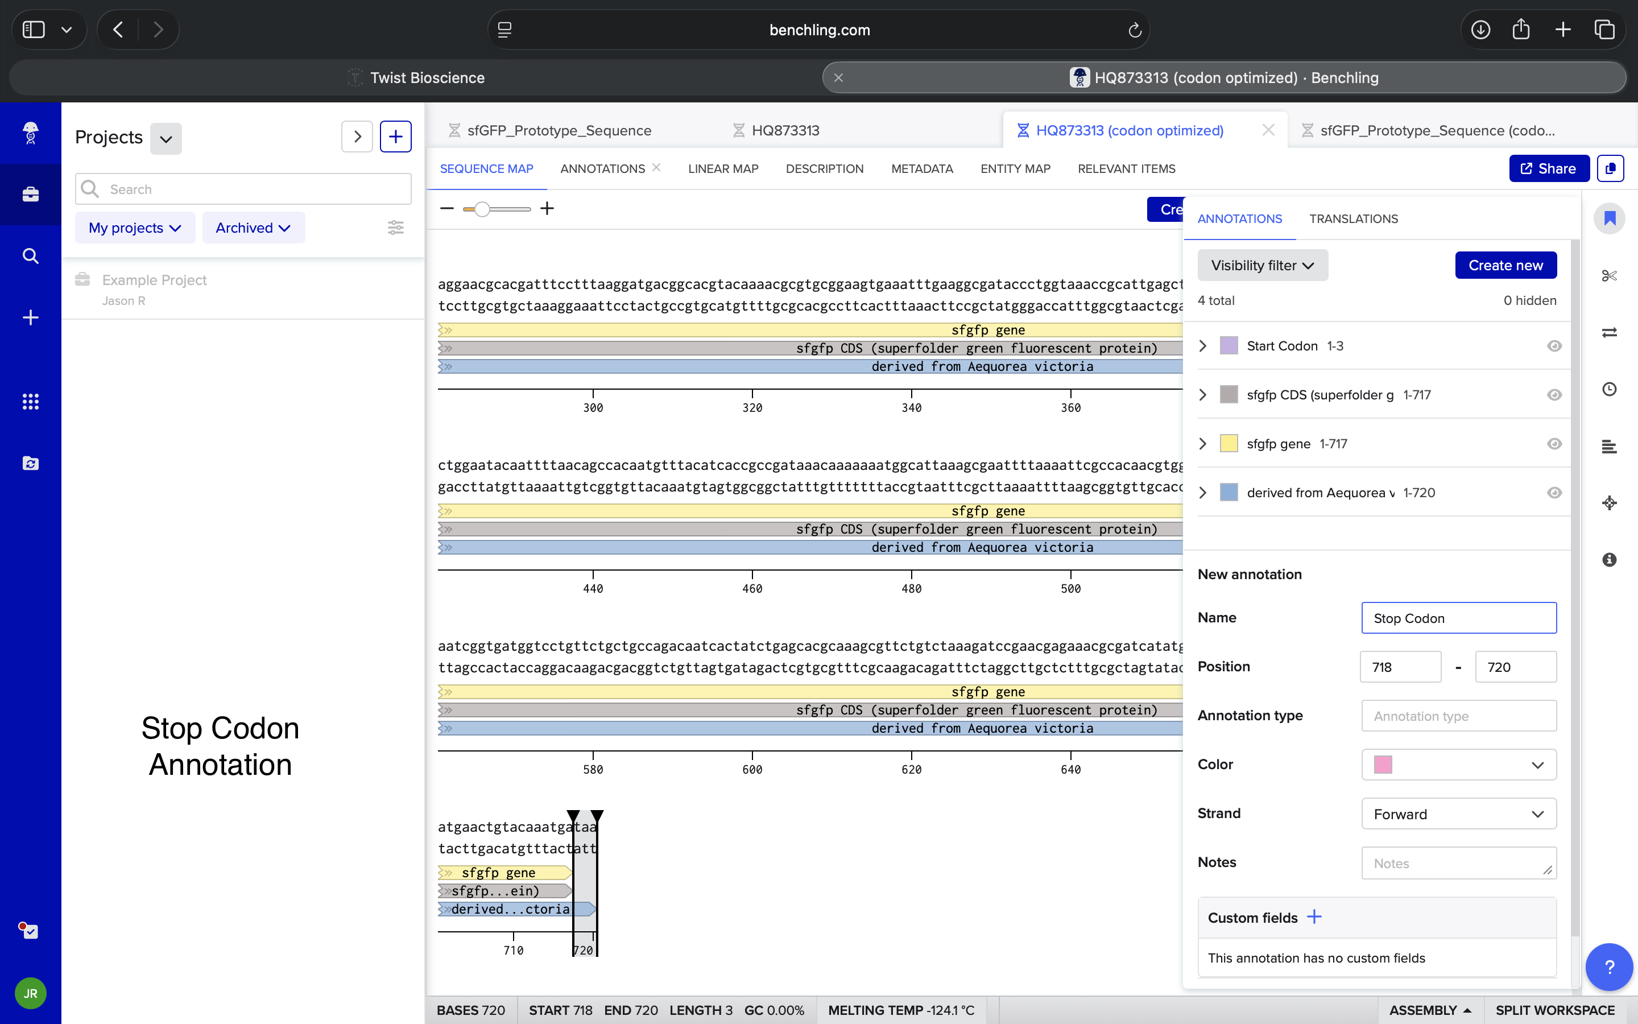Toggle visibility of sfgfp gene annotation

[x=1554, y=444]
